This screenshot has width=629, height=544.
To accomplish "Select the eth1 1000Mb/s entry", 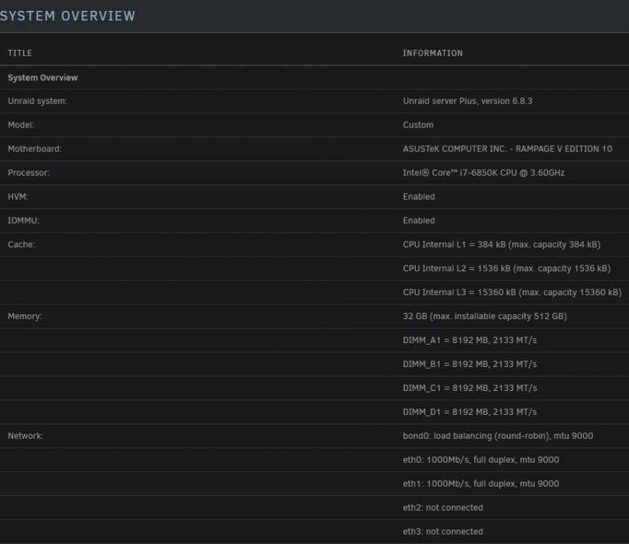I will [480, 484].
